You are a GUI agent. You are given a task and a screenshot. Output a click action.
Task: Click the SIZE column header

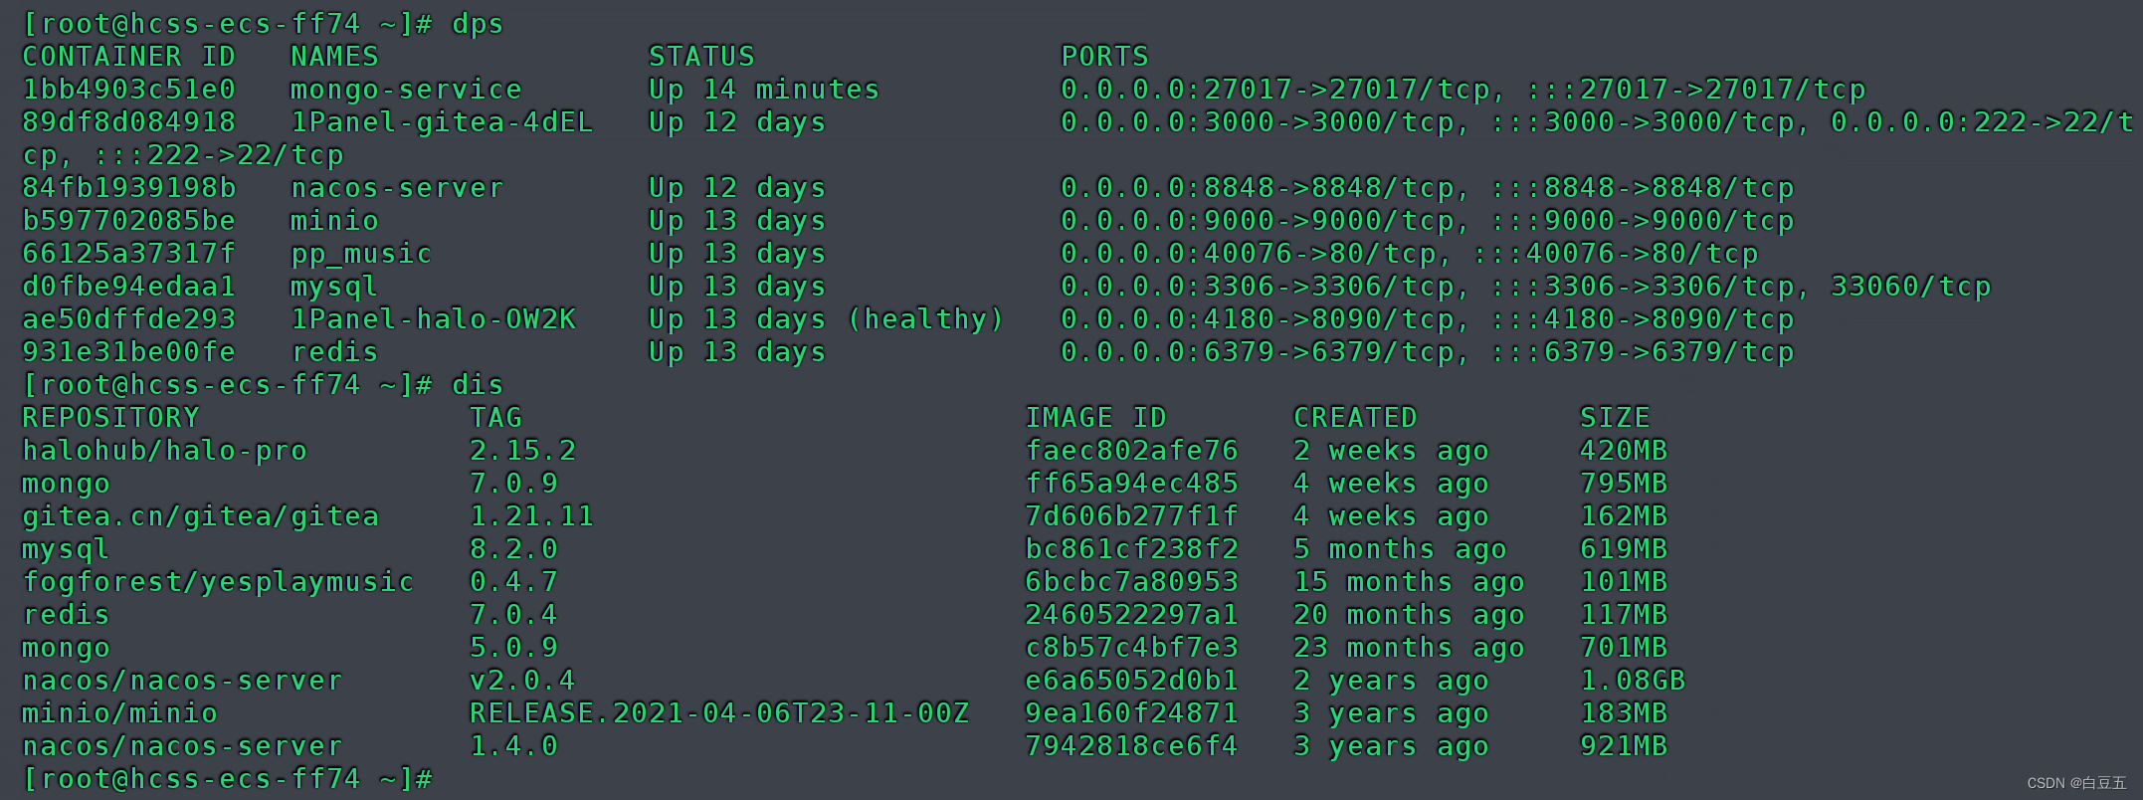tap(1615, 418)
